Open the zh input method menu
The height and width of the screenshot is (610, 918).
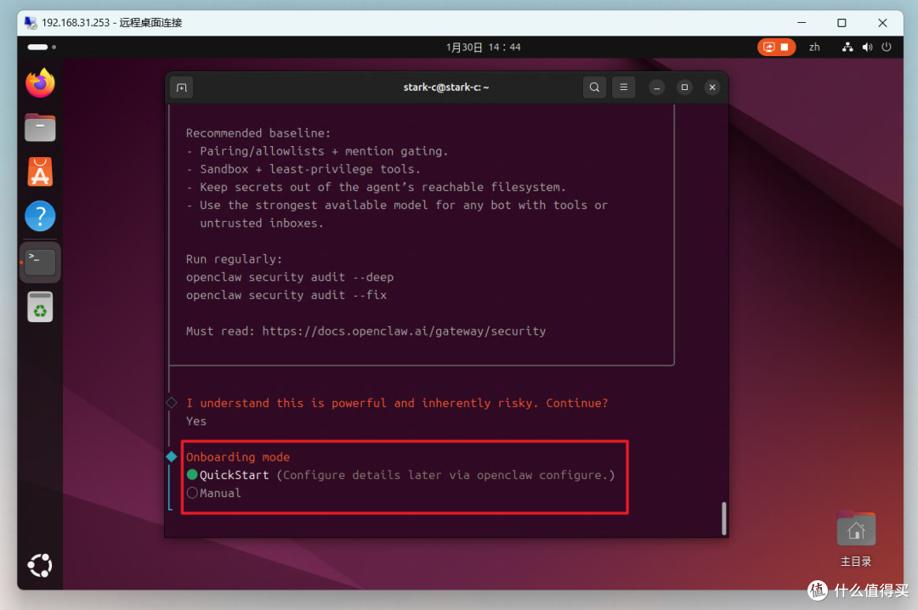tap(814, 47)
